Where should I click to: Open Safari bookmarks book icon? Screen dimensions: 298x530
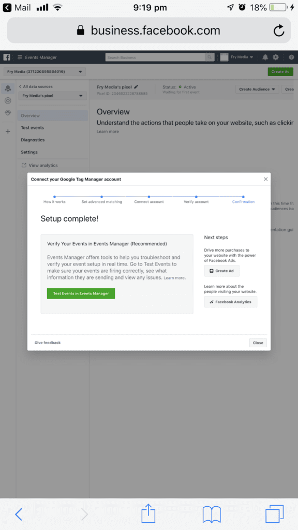[x=212, y=514]
